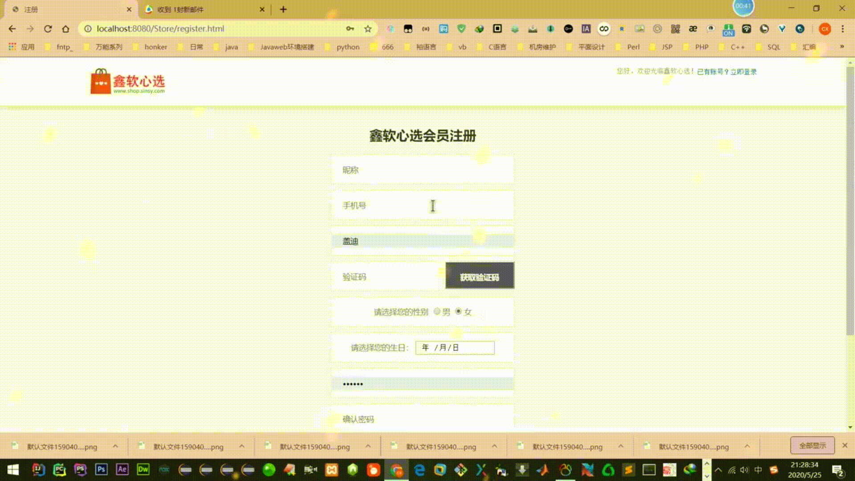The image size is (855, 481).
Task: Show more bookmarks via the overflow chevron
Action: coord(842,46)
